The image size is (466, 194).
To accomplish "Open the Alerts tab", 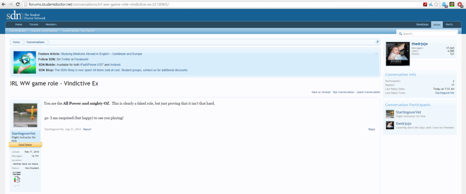I will coord(449,24).
